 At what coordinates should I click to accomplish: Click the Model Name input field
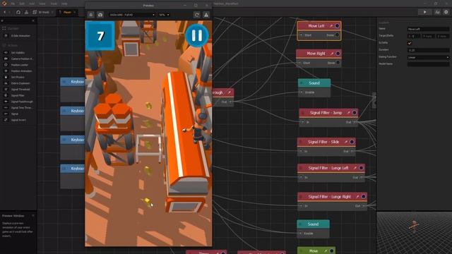pos(428,64)
